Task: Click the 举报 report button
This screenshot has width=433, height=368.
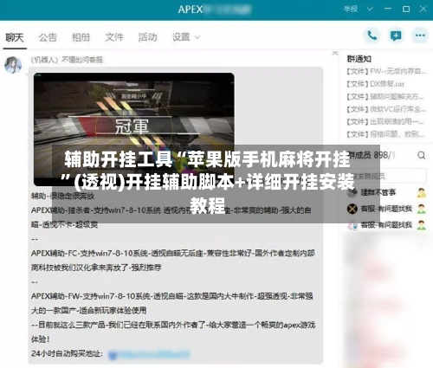Action: pos(351,9)
